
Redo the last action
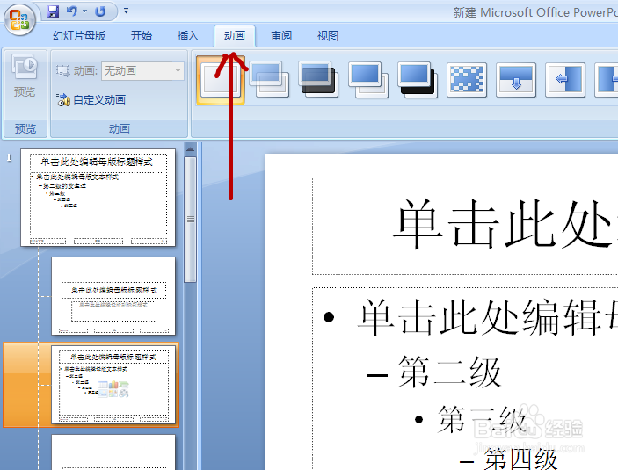(100, 11)
